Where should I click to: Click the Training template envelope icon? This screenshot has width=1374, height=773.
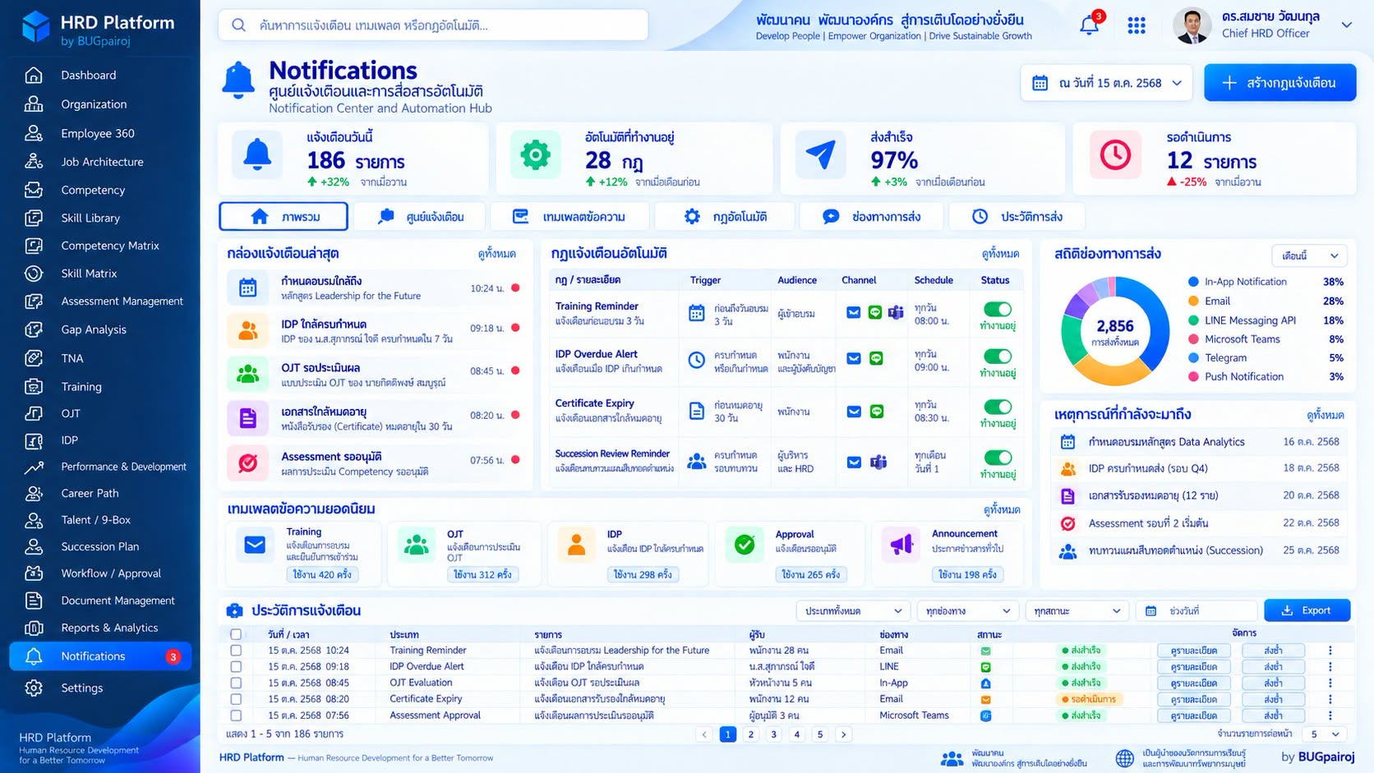click(255, 545)
